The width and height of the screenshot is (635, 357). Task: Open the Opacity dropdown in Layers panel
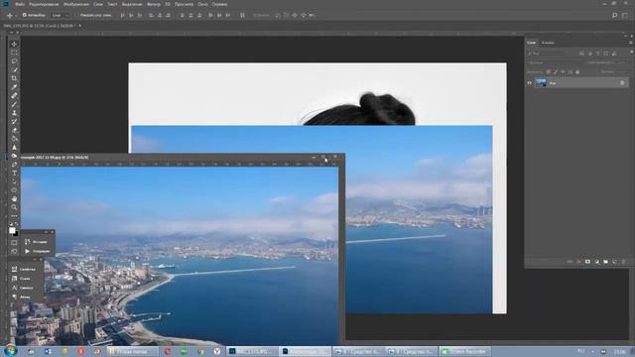pyautogui.click(x=620, y=62)
